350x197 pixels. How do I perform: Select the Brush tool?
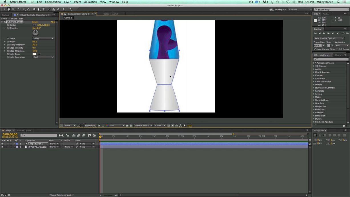pos(49,9)
